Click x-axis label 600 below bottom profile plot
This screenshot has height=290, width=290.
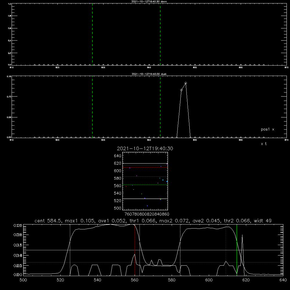[x=209, y=280]
